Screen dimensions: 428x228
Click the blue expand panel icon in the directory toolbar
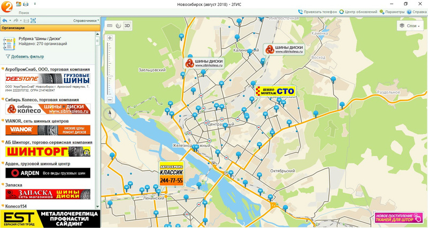(x=33, y=20)
